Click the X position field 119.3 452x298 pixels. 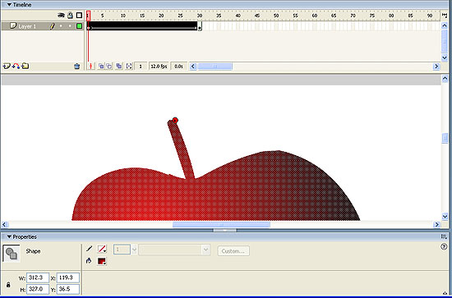pos(68,277)
